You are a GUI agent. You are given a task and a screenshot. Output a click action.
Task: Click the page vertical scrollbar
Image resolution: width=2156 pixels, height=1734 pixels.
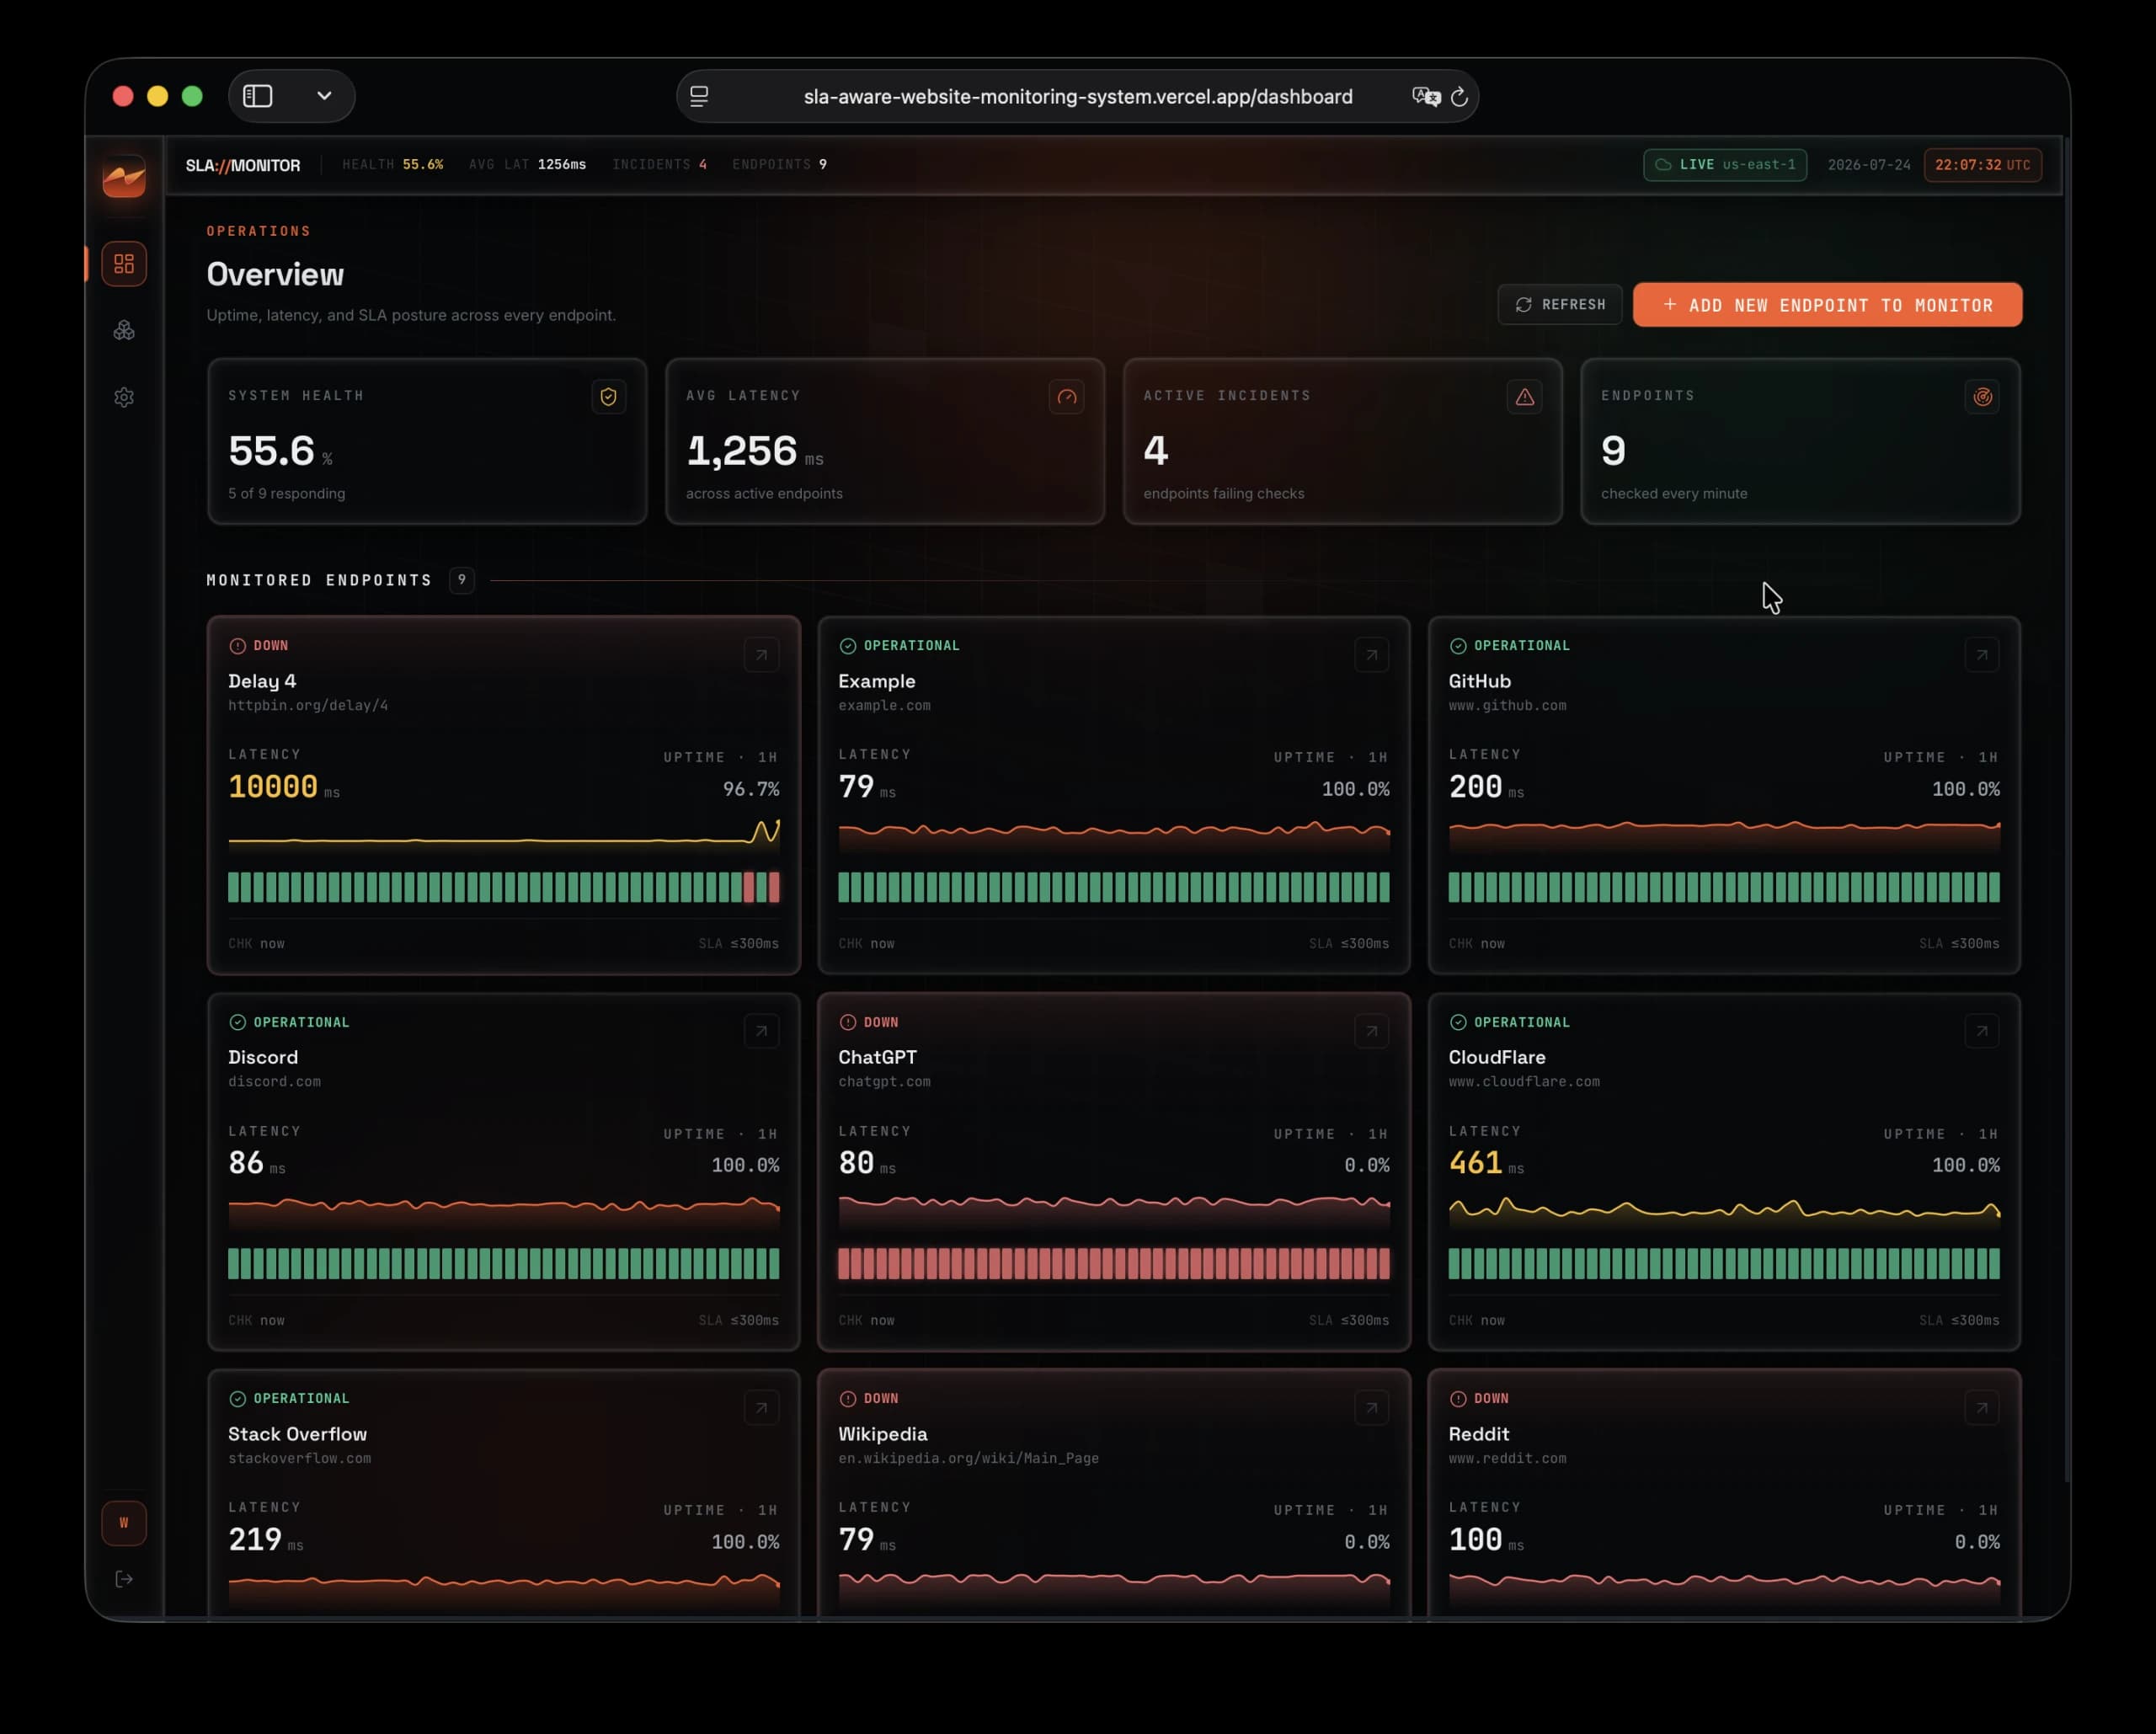pyautogui.click(x=2067, y=810)
